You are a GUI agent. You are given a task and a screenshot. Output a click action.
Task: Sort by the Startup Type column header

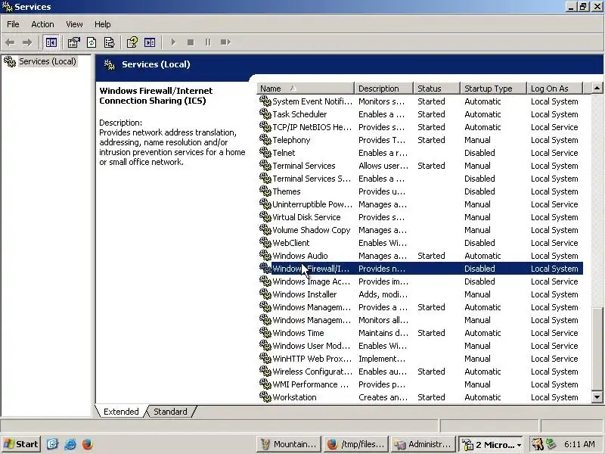click(494, 89)
